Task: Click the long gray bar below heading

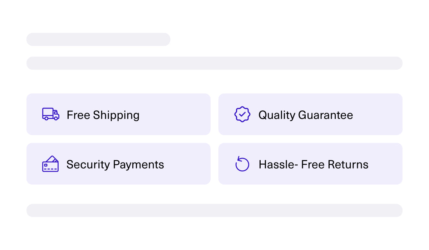Action: coord(214,63)
